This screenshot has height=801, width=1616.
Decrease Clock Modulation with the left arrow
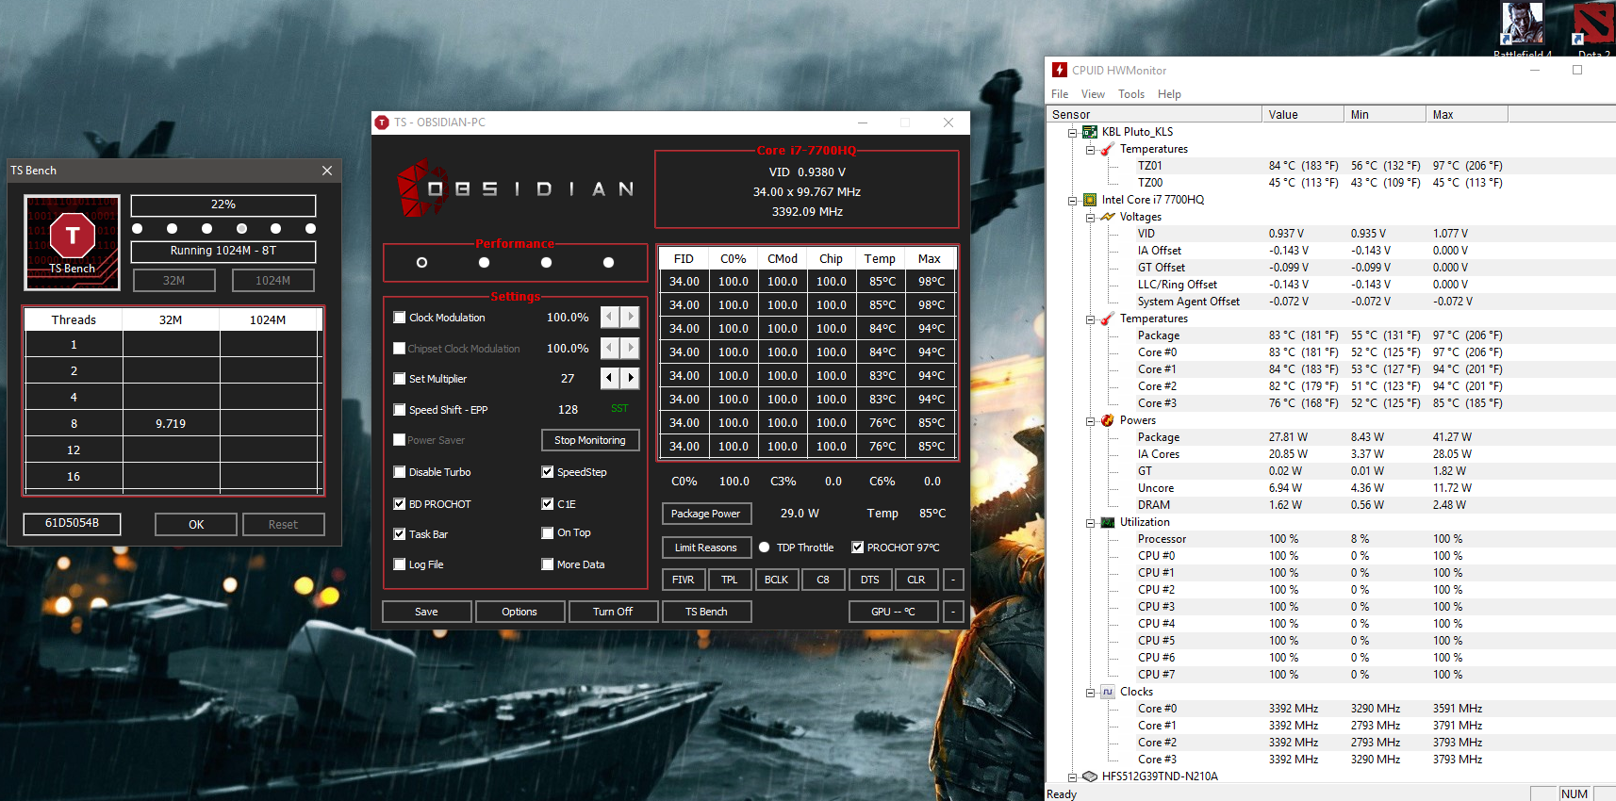[610, 317]
